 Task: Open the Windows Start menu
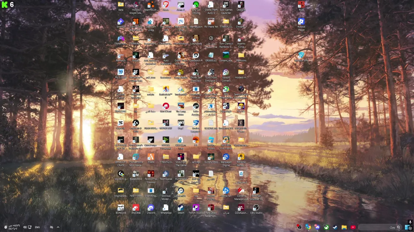(408, 227)
